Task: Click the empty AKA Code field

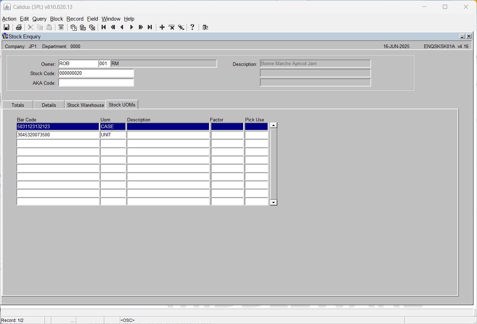Action: click(96, 83)
